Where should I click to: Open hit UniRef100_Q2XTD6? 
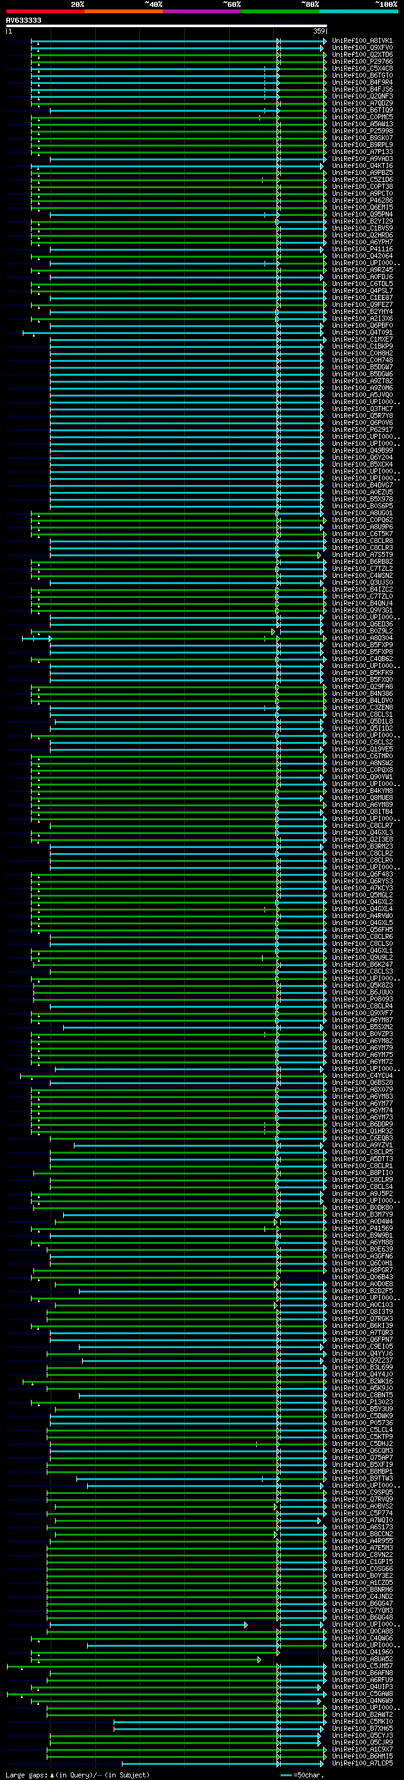click(x=362, y=54)
